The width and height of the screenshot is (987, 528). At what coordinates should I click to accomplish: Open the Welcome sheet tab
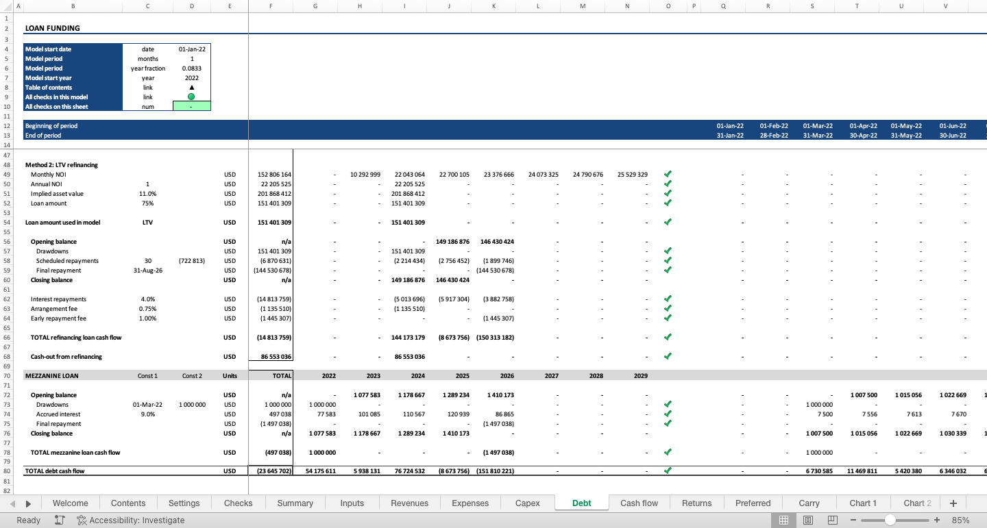pyautogui.click(x=70, y=503)
